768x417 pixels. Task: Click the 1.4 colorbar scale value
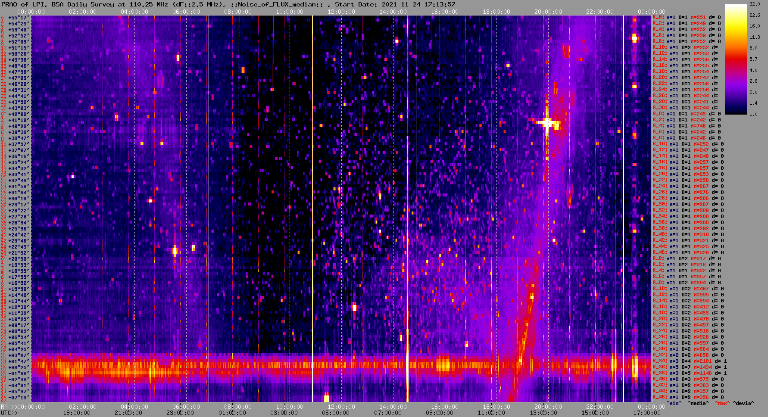click(x=753, y=103)
